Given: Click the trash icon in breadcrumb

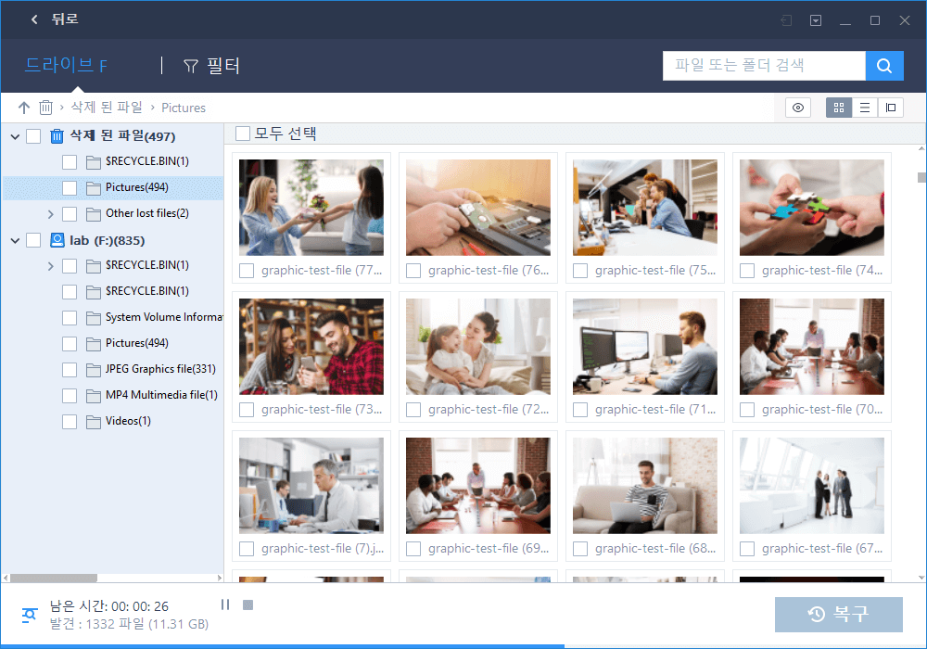Looking at the screenshot, I should 45,108.
